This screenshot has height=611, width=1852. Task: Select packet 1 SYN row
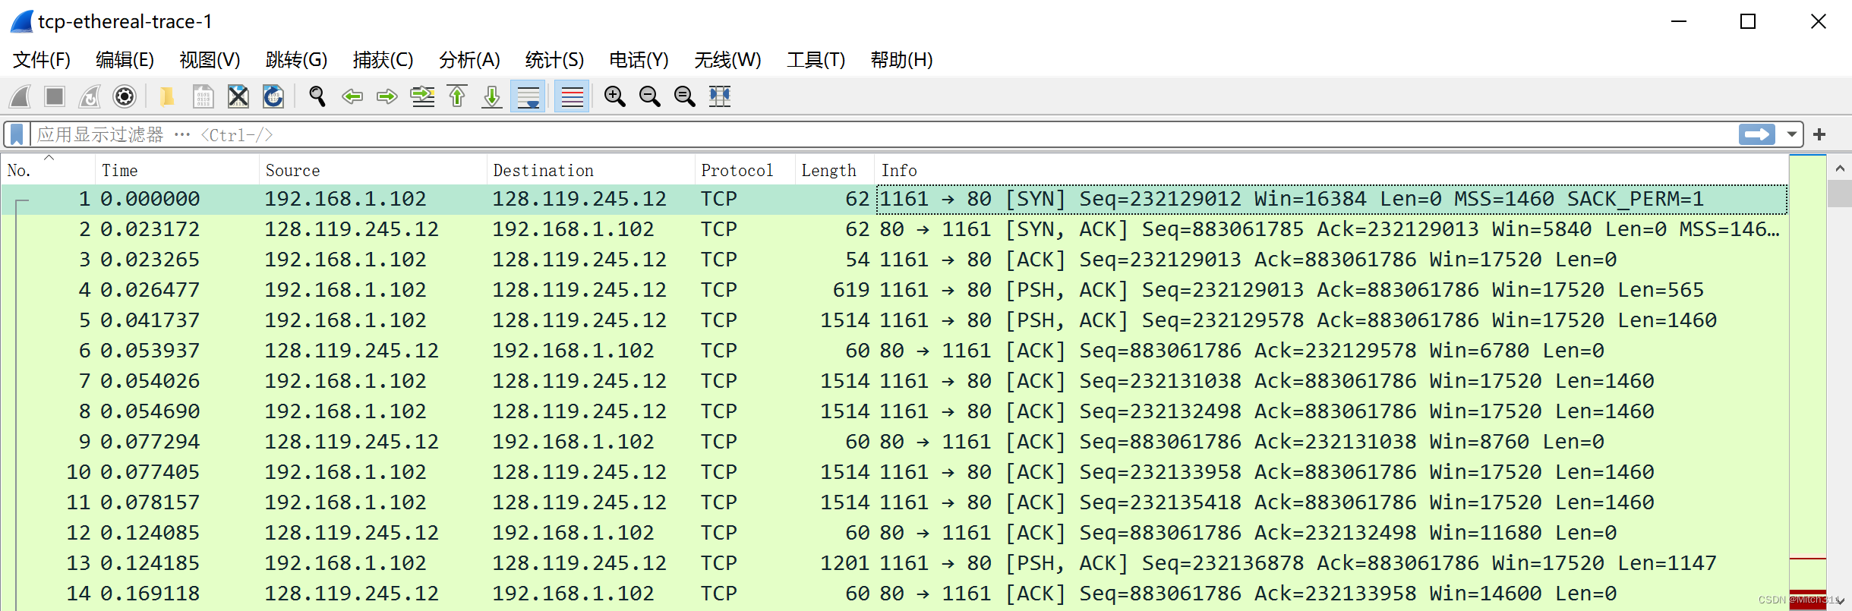tap(894, 199)
